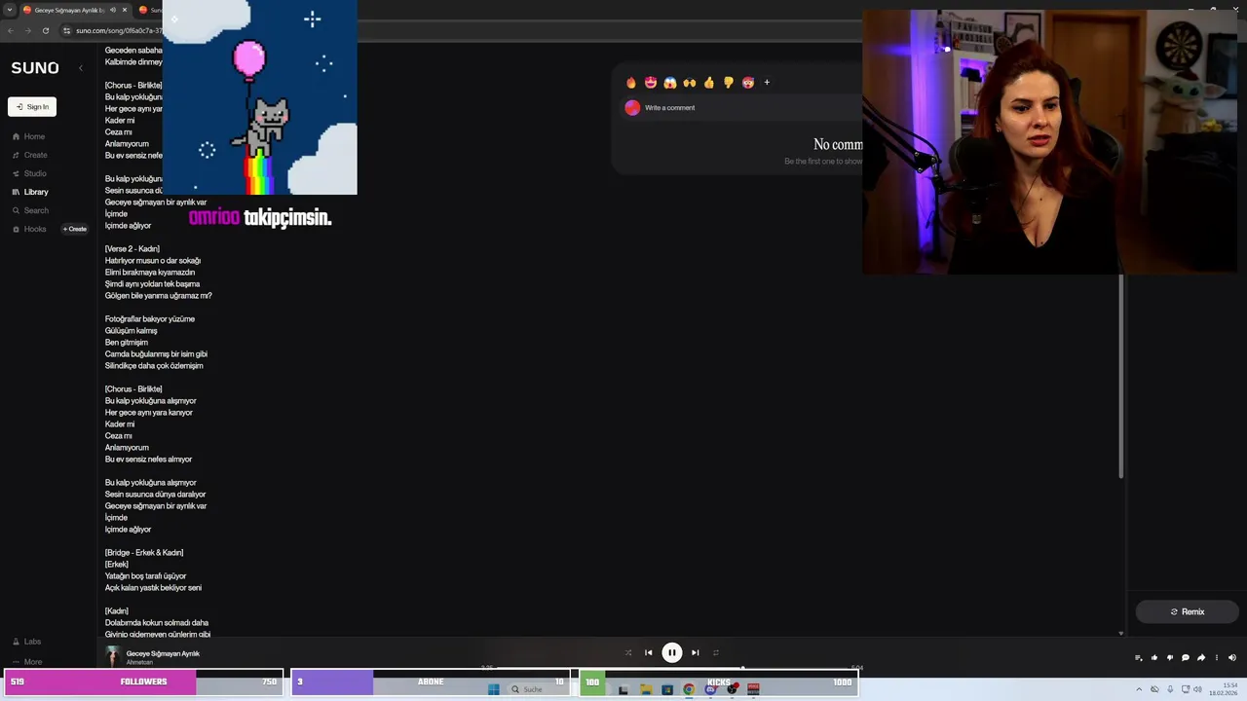Image resolution: width=1247 pixels, height=701 pixels.
Task: Toggle shuffle in the player
Action: click(x=628, y=652)
